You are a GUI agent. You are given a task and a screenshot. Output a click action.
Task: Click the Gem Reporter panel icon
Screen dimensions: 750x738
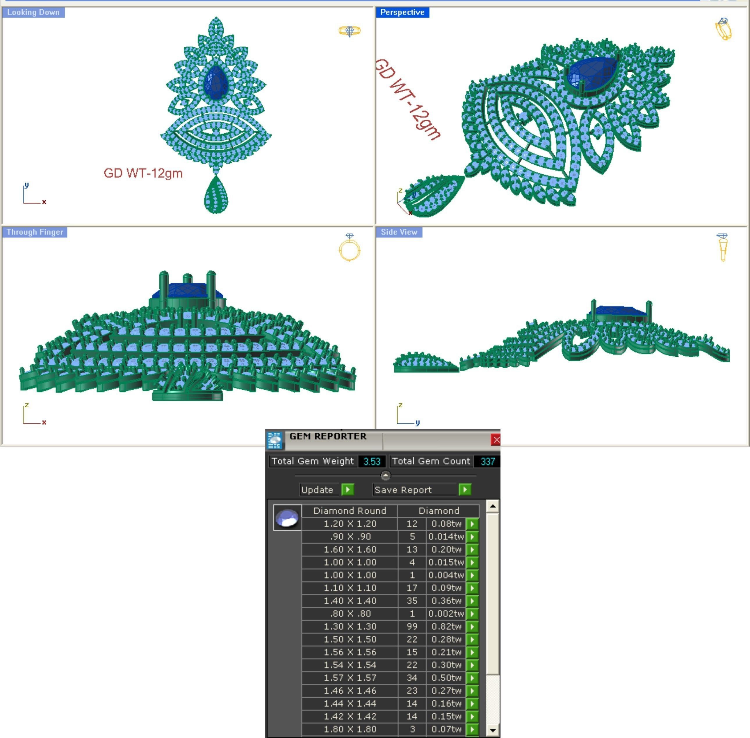274,440
